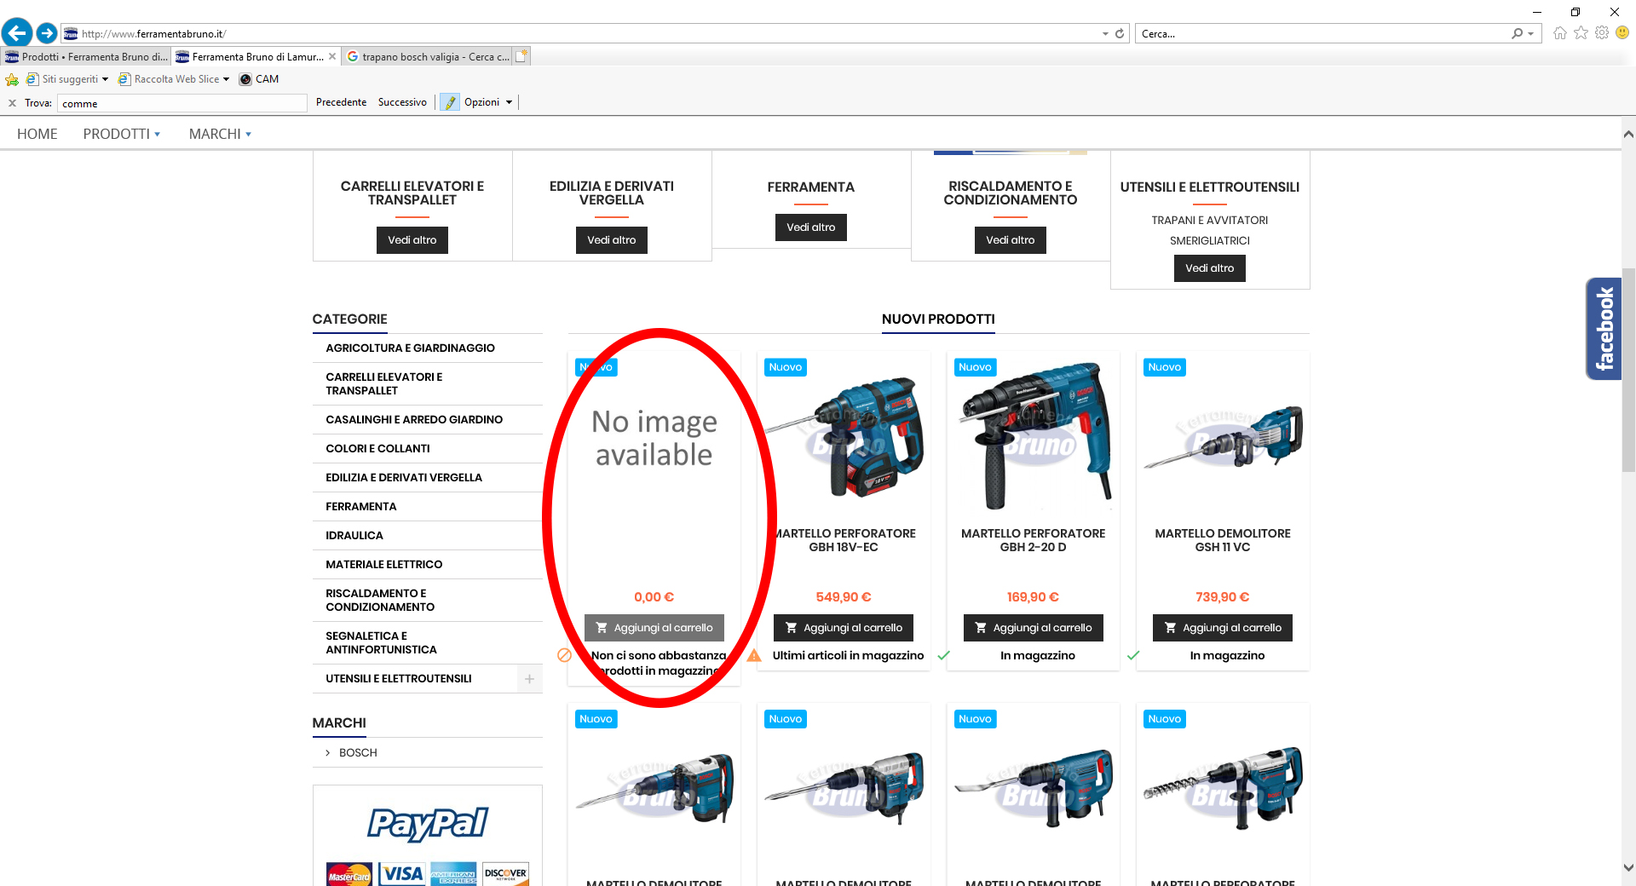Image resolution: width=1636 pixels, height=886 pixels.
Task: Go forward with the browser Forward arrow
Action: coord(47,33)
